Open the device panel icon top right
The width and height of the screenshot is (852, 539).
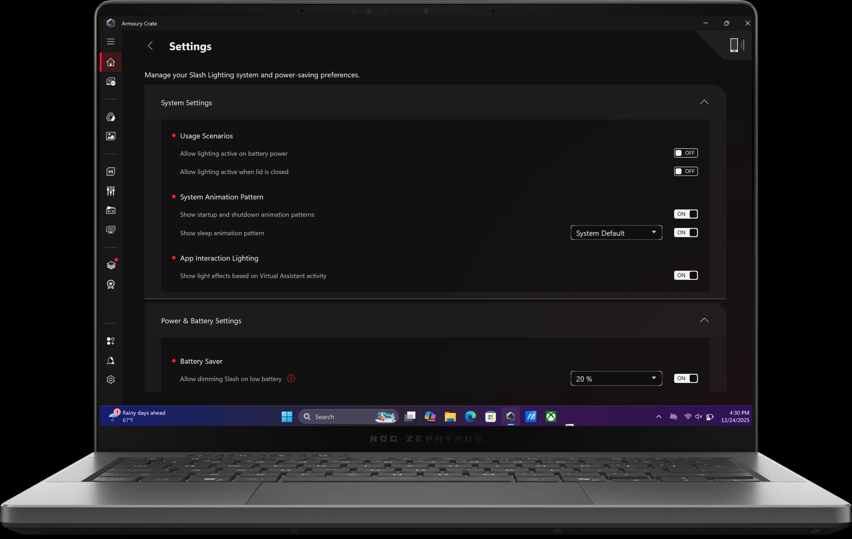[736, 45]
